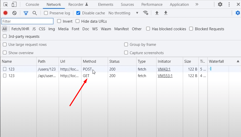Screen dimensions: 241x137
Task: Import HAR file with upload arrow
Action: click(x=157, y=13)
